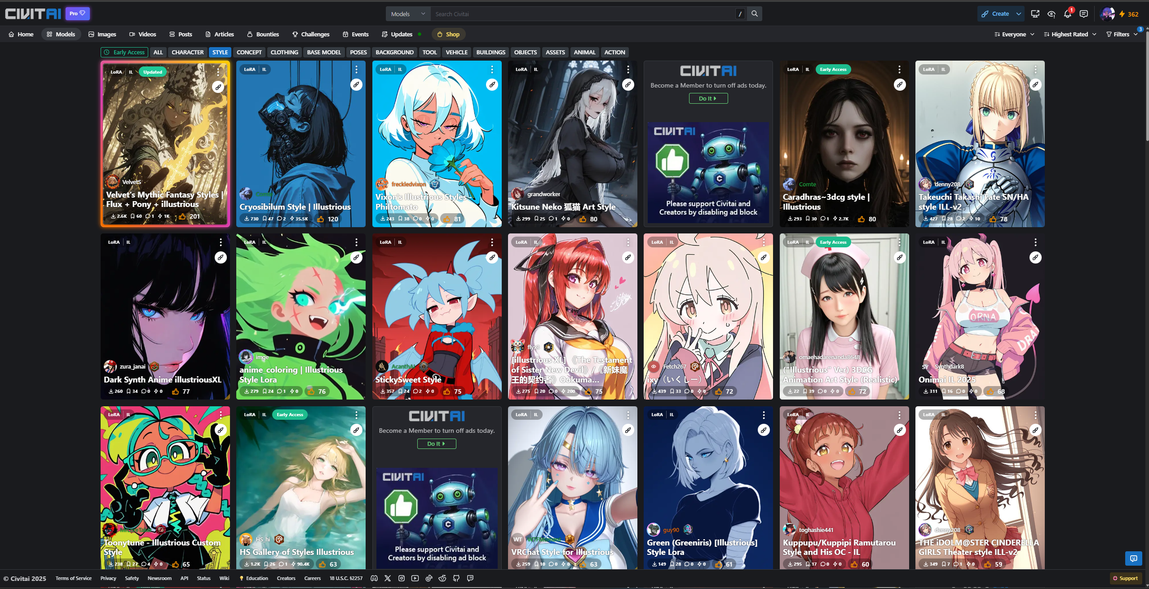Deselect the active STYLE category filter
1149x589 pixels.
(220, 52)
